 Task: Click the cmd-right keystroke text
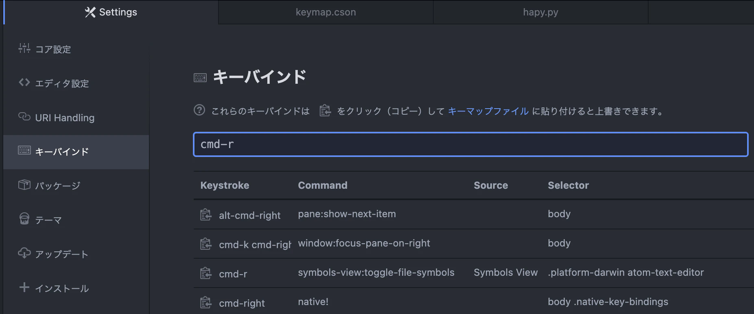point(242,303)
